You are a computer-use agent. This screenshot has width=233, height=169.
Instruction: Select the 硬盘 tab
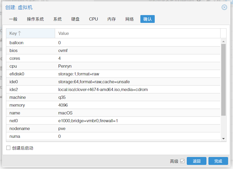click(75, 19)
